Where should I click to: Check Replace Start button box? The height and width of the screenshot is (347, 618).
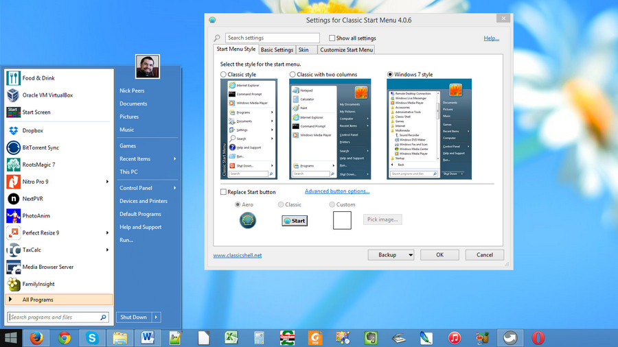(223, 192)
